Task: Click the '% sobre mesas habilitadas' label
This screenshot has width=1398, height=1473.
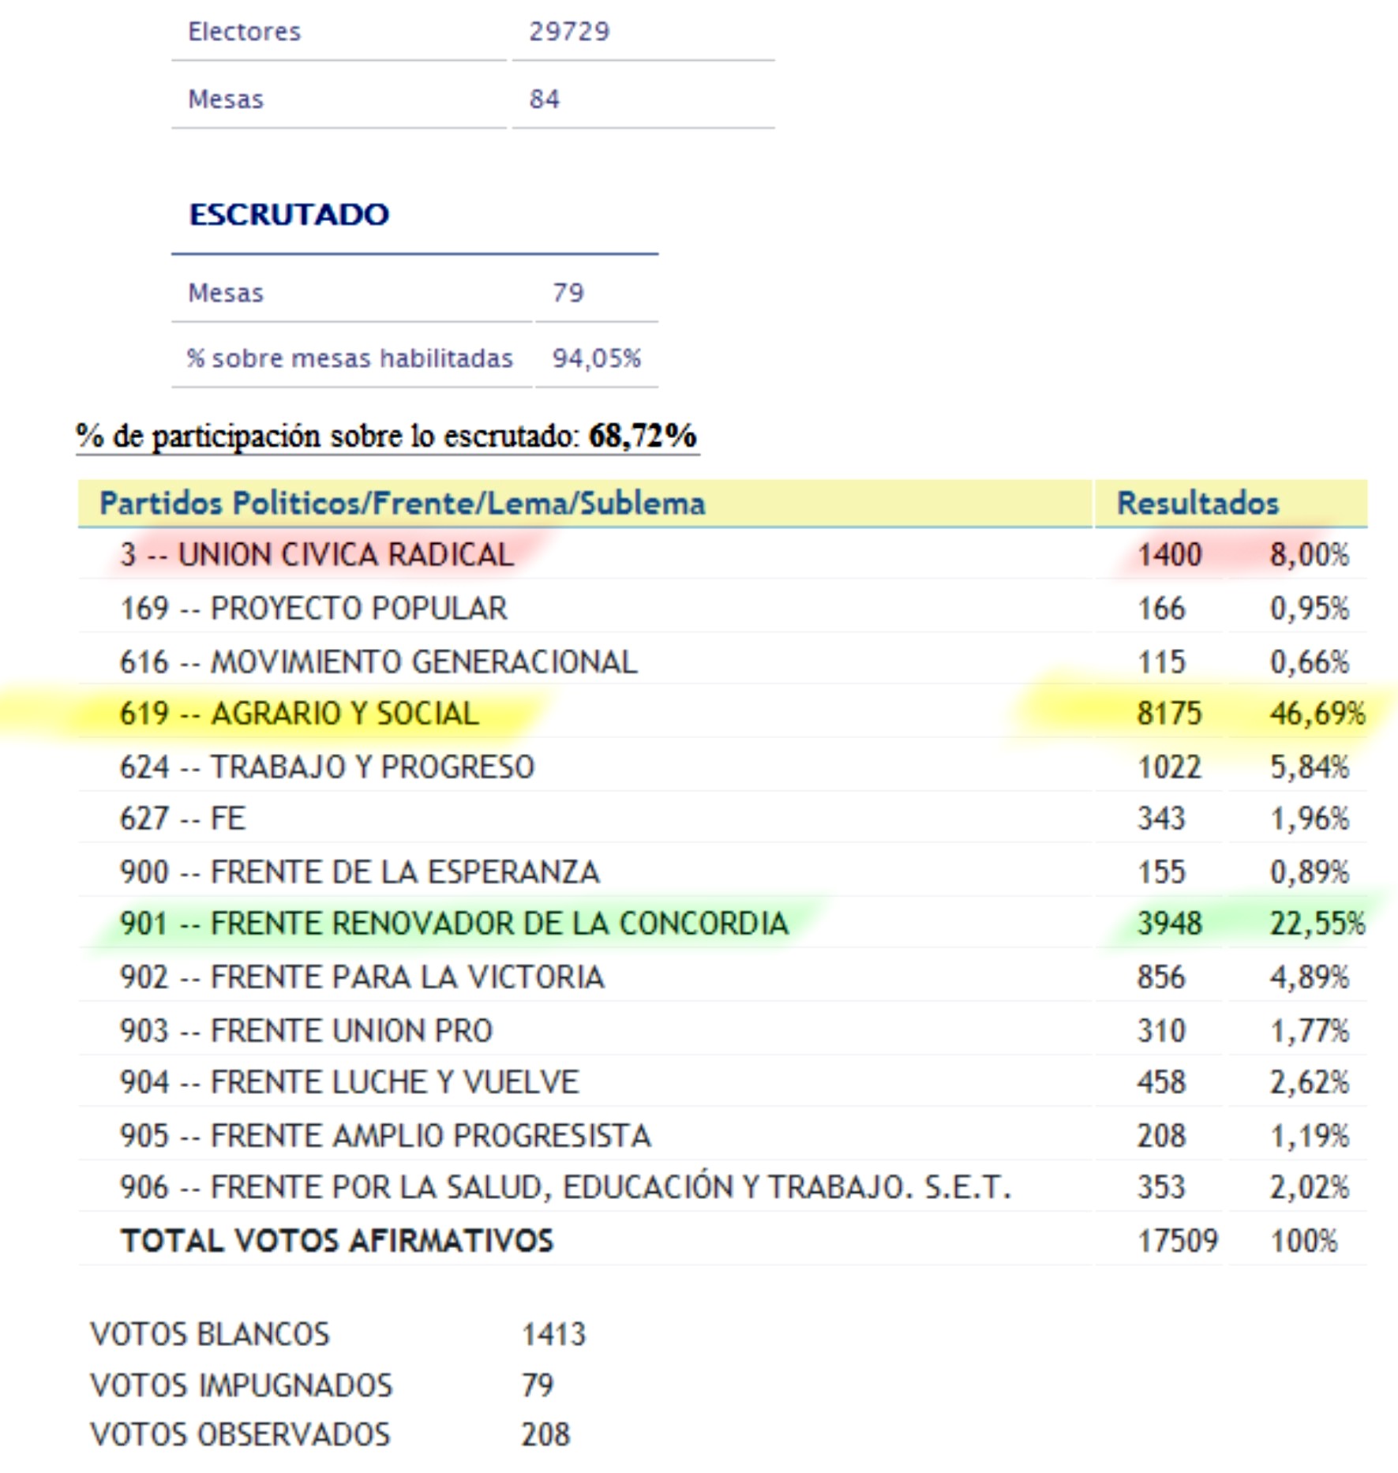Action: (x=350, y=358)
